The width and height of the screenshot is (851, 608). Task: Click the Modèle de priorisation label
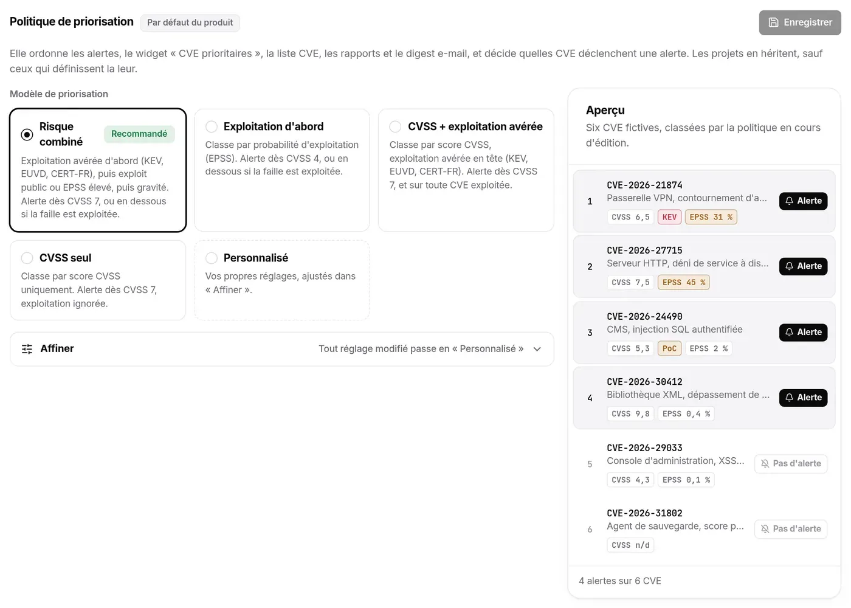59,94
